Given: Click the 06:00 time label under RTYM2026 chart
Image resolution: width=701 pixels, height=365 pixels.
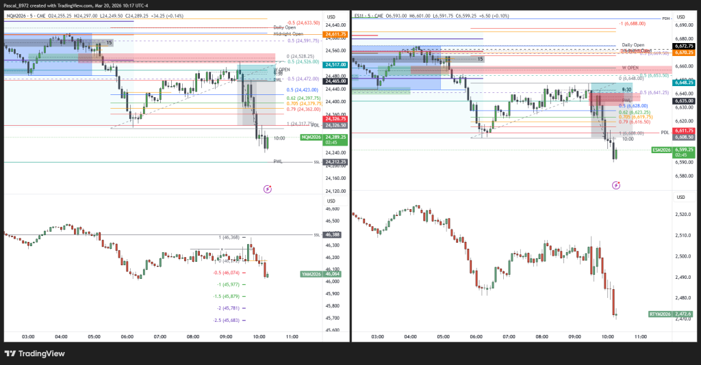Looking at the screenshot, I should click(x=476, y=337).
